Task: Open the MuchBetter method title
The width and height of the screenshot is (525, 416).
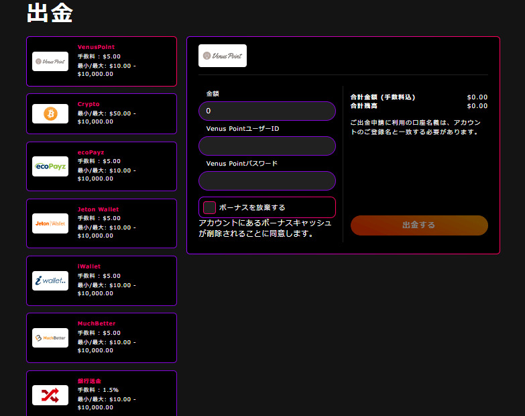Action: 97,323
